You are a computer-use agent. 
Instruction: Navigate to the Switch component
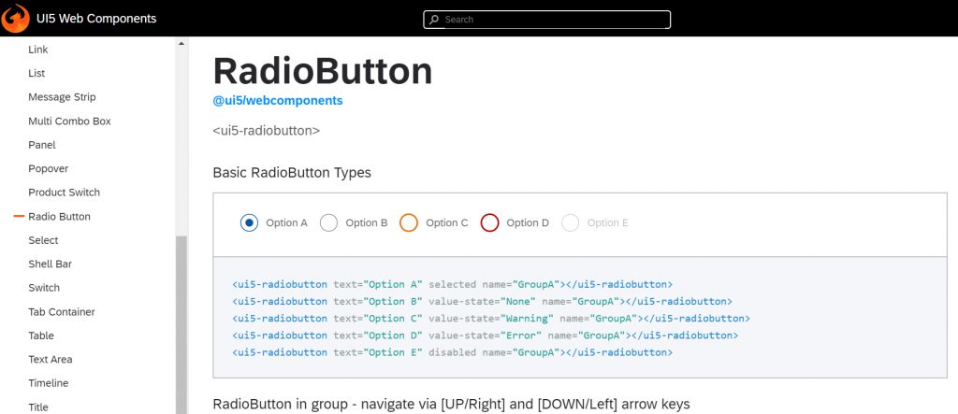pos(44,288)
